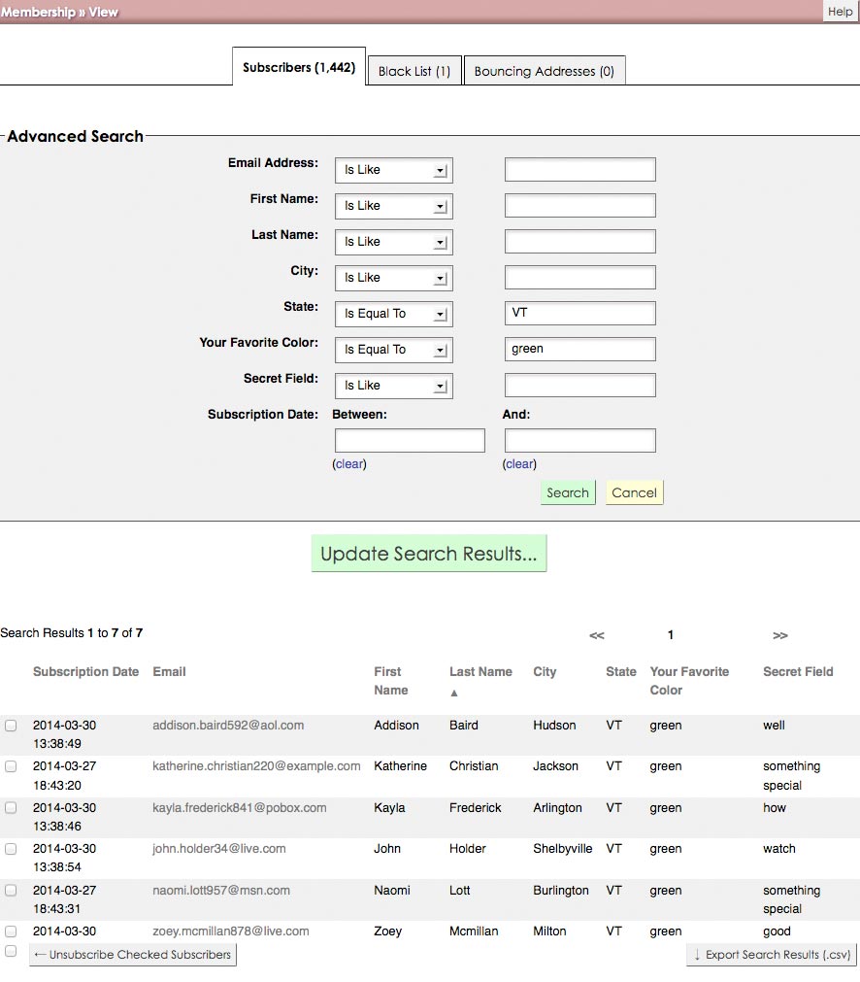Open addison.baird592@aol.com subscriber link
Screen dimensions: 860x982
(228, 726)
